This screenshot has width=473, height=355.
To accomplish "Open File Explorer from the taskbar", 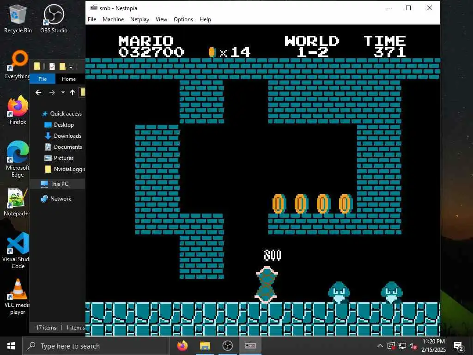I will pyautogui.click(x=205, y=346).
